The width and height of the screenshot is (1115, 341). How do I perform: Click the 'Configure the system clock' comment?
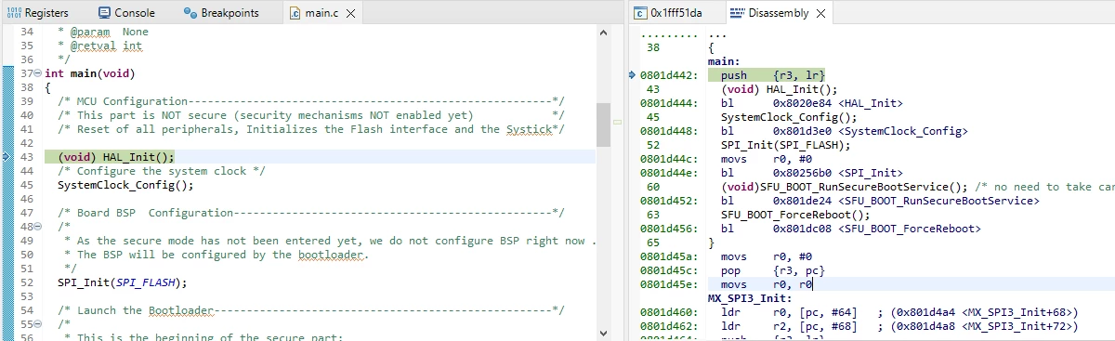pos(162,171)
